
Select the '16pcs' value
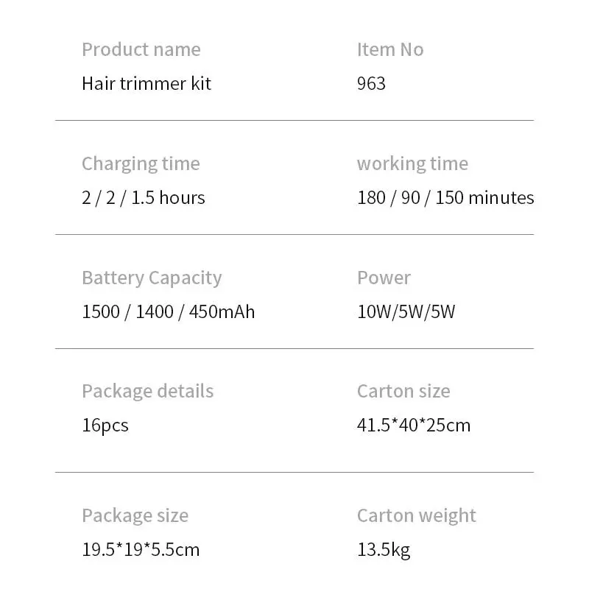pos(105,426)
